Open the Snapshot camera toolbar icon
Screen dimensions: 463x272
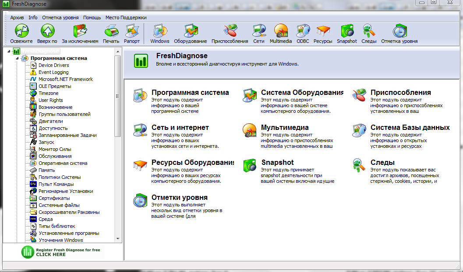tap(346, 31)
